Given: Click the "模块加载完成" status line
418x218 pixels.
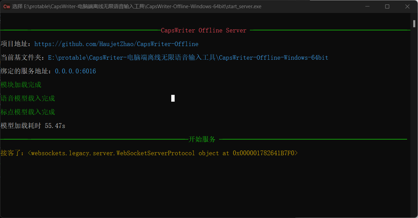Looking at the screenshot, I should 21,85.
